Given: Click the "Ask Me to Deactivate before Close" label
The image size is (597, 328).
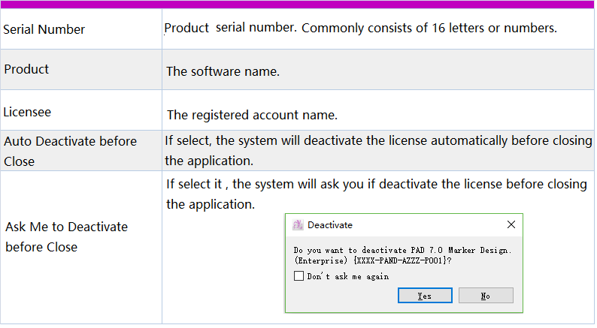Looking at the screenshot, I should click(66, 236).
